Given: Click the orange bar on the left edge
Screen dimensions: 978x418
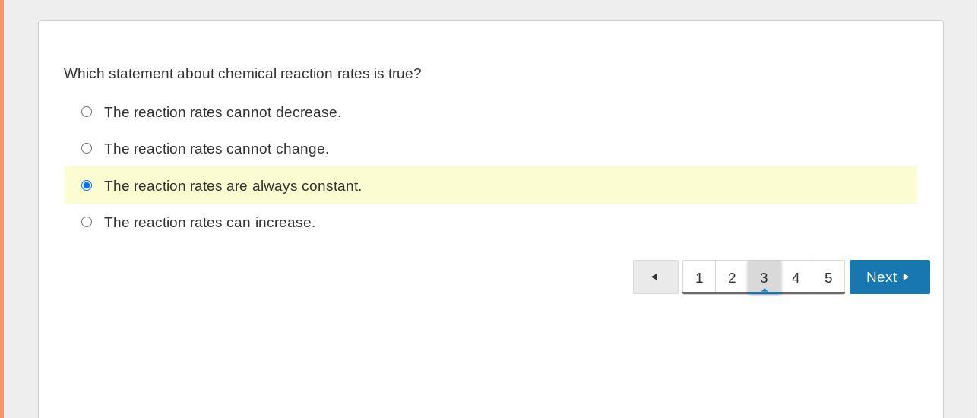Looking at the screenshot, I should tap(2, 209).
